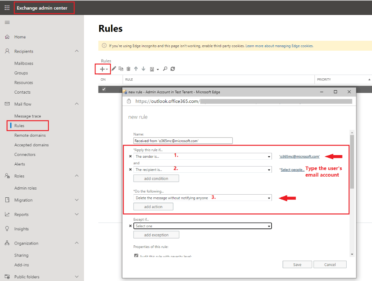Collapse the Recipients section chevron
Viewport: 372px width, 281px height.
(77, 51)
